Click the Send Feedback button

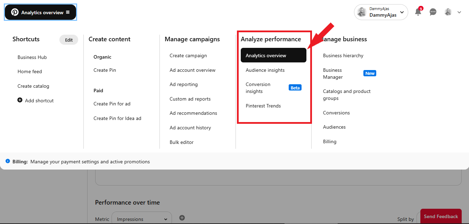point(441,216)
